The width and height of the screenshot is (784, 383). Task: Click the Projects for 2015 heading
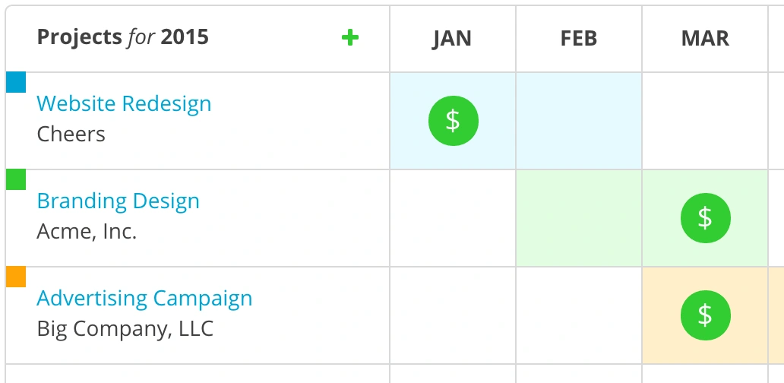tap(122, 36)
